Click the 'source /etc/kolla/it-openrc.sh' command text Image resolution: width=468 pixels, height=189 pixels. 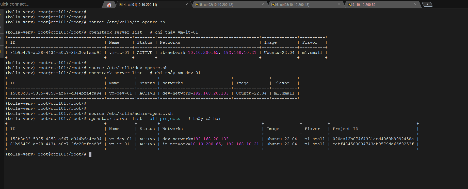coord(127,22)
